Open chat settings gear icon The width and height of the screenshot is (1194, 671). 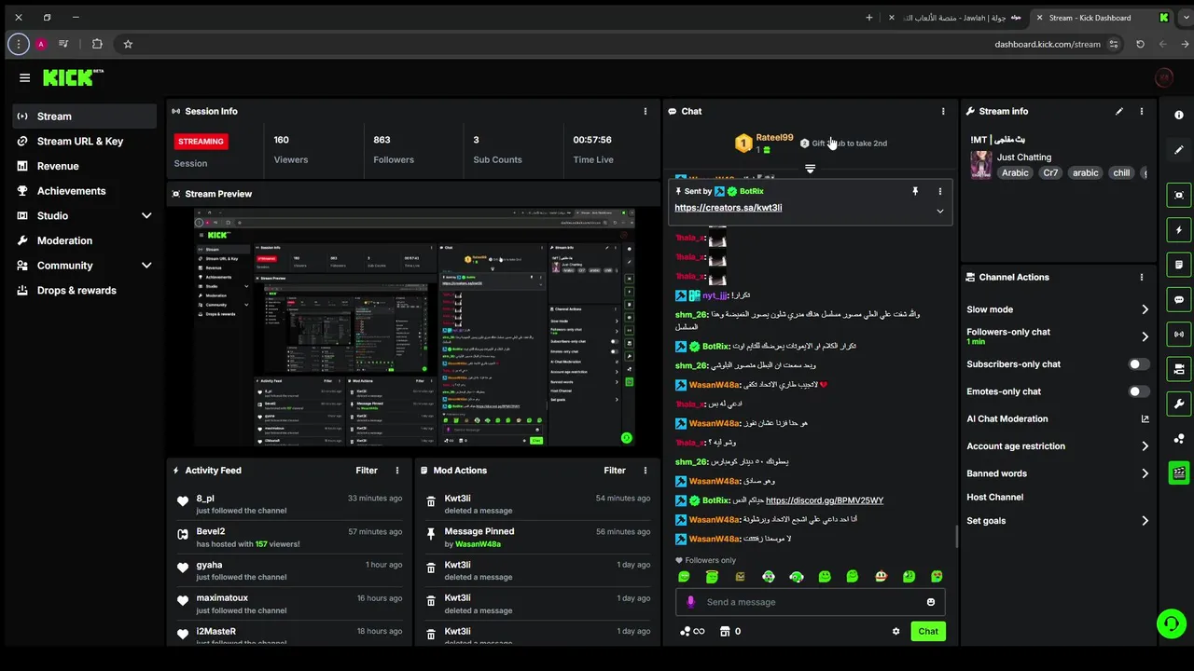(895, 631)
